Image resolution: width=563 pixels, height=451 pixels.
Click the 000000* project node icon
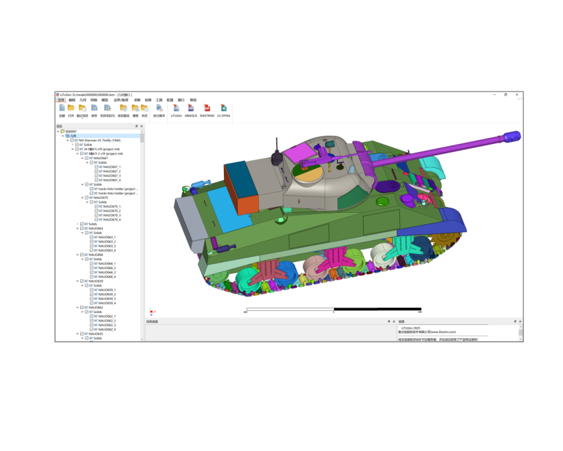click(x=62, y=131)
